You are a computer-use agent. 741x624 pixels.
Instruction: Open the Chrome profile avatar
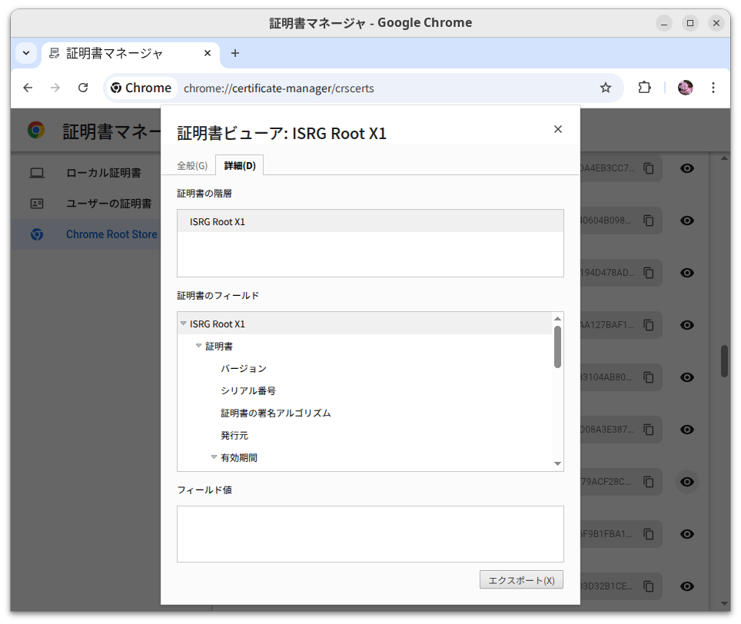tap(685, 88)
